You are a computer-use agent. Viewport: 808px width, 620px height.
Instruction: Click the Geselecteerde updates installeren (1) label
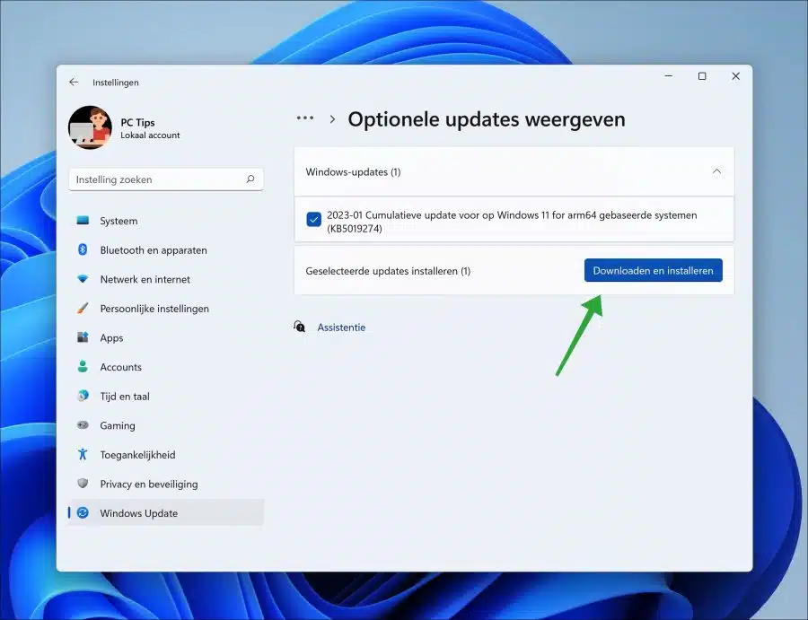pyautogui.click(x=388, y=271)
